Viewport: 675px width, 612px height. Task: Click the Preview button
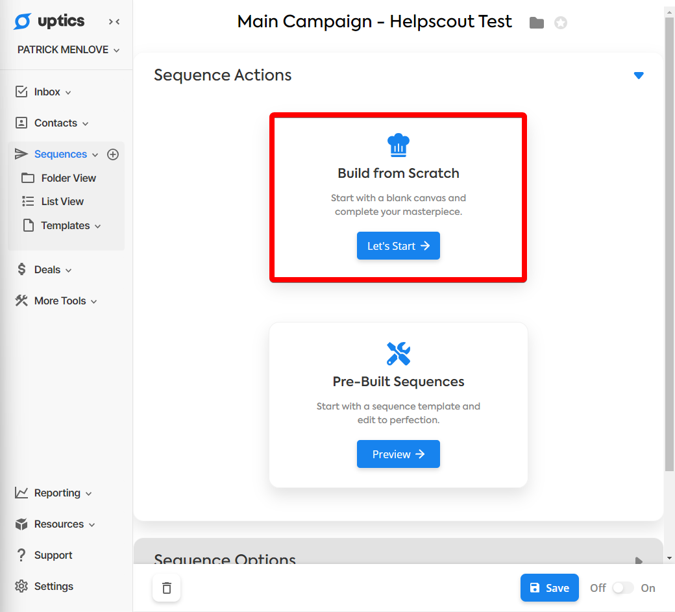coord(399,454)
